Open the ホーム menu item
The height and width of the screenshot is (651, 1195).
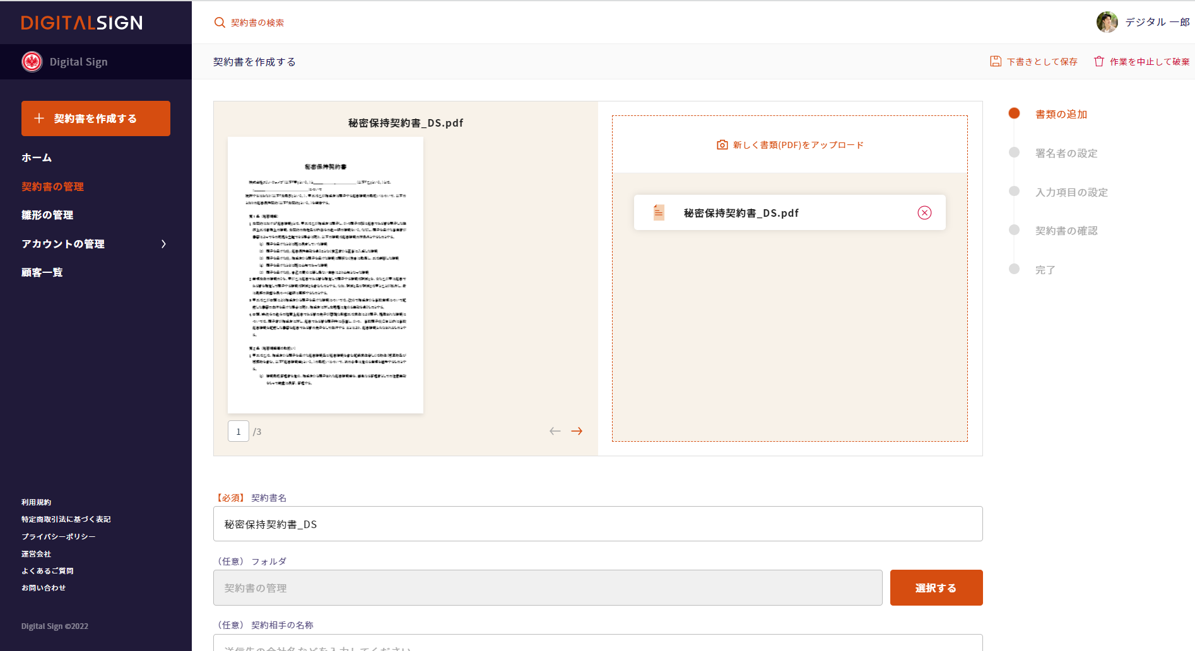37,158
